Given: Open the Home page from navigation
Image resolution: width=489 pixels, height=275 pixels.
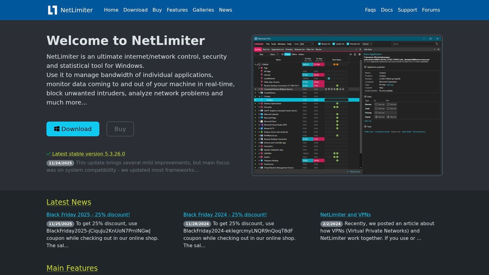Looking at the screenshot, I should tap(111, 10).
